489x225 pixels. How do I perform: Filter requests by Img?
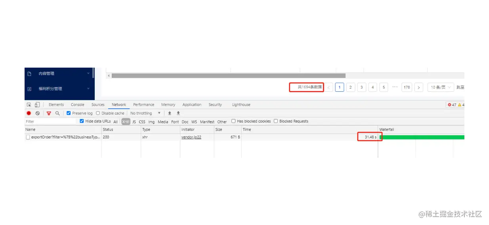click(x=151, y=122)
